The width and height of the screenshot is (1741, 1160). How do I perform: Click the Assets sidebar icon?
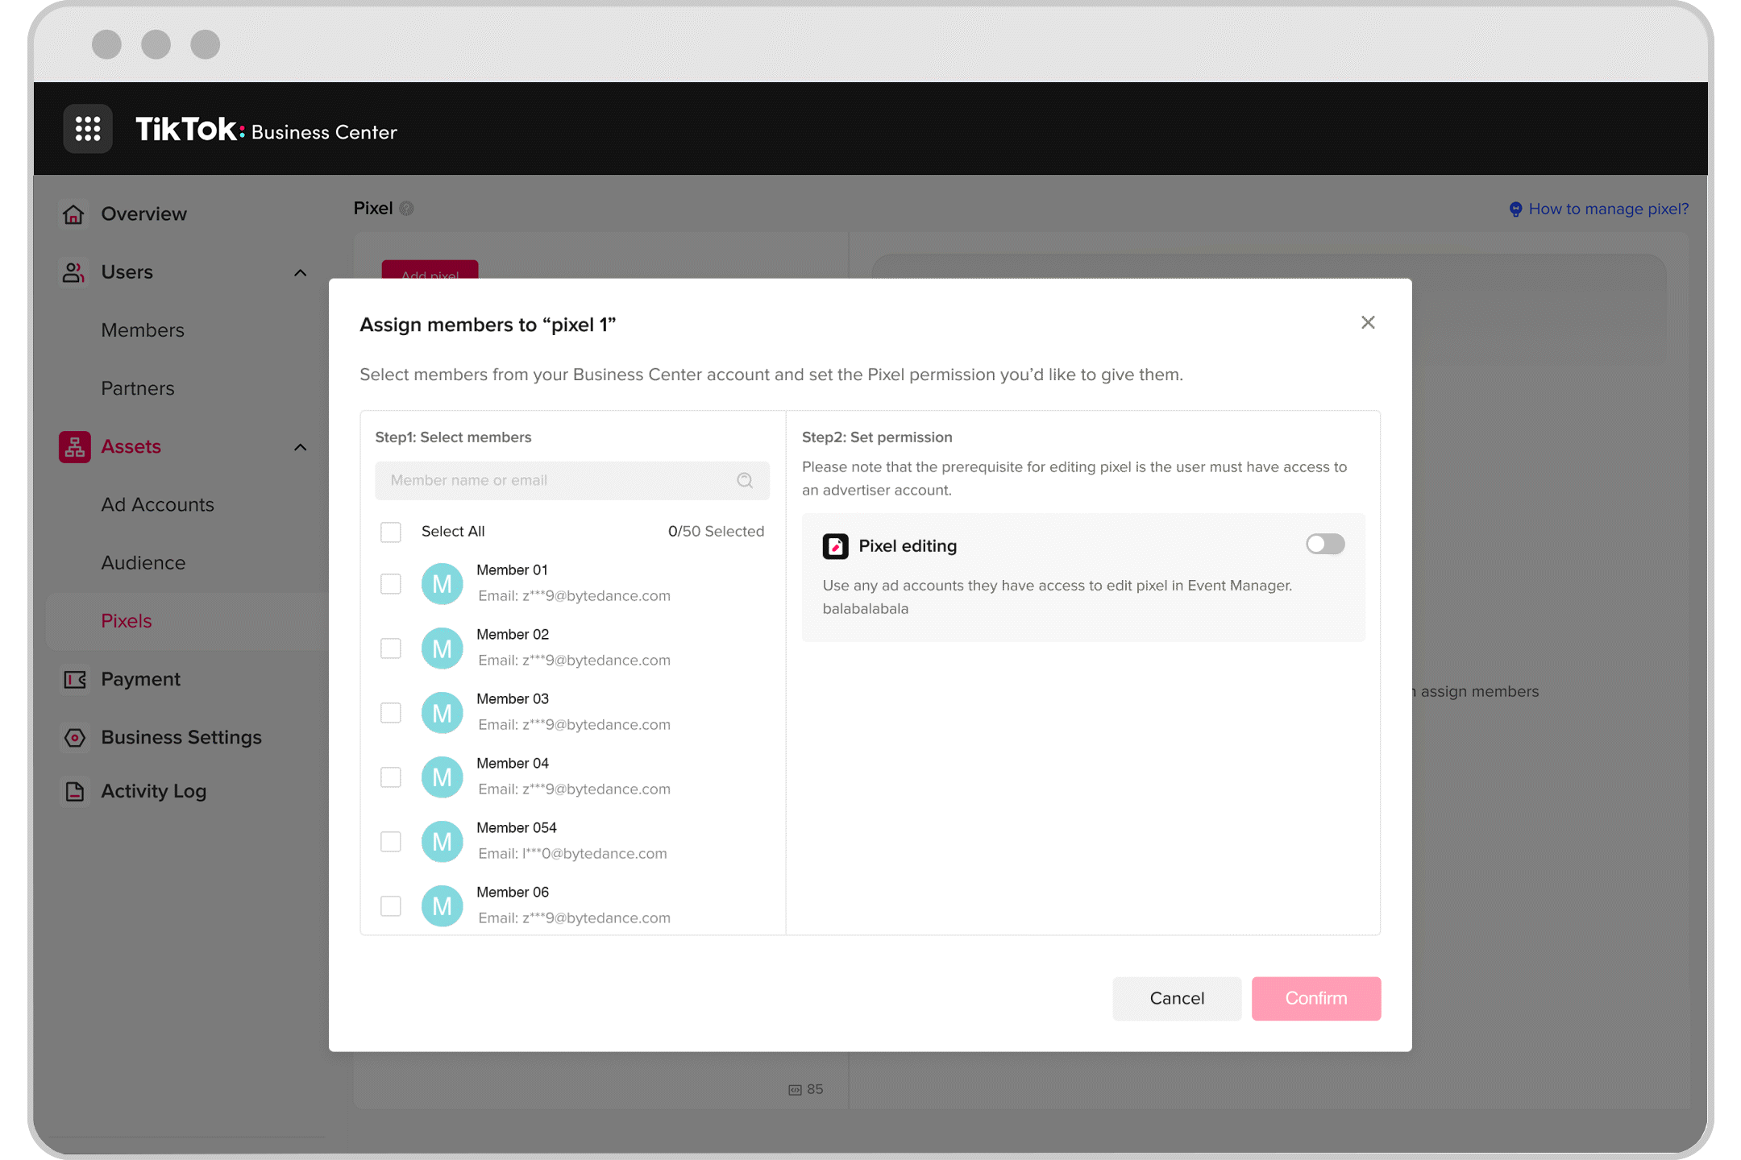coord(73,446)
